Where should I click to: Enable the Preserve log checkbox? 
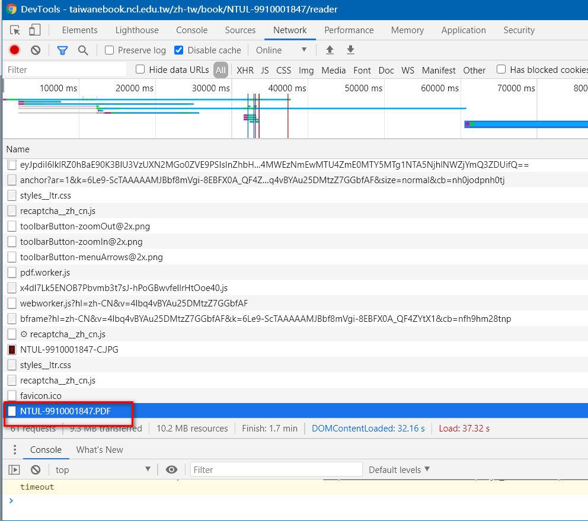click(110, 50)
